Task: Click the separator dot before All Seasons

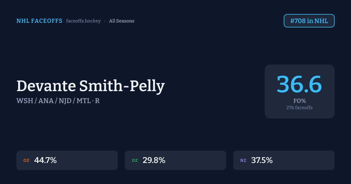Action: tap(105, 21)
